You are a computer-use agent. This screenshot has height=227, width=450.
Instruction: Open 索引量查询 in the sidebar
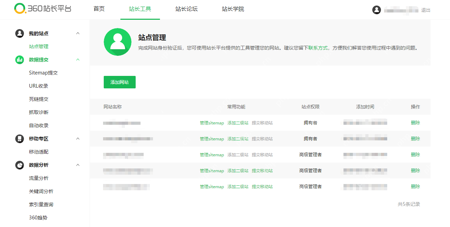(41, 204)
